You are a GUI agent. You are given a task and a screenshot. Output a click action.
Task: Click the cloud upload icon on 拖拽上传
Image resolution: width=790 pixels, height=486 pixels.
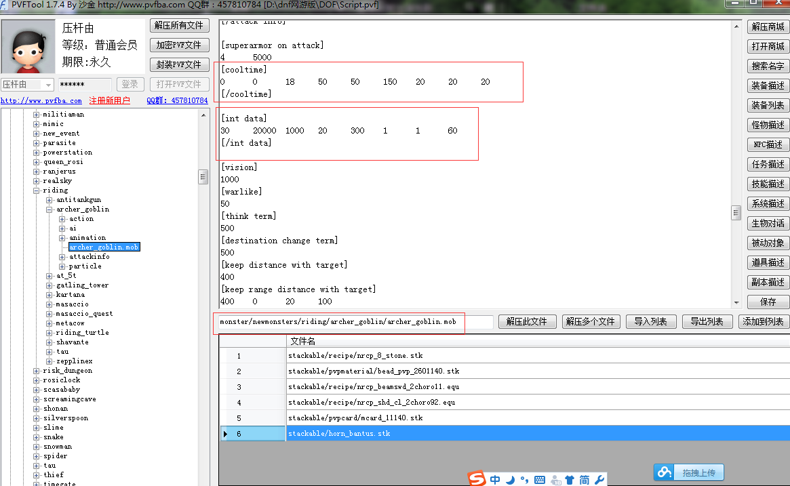pyautogui.click(x=664, y=472)
